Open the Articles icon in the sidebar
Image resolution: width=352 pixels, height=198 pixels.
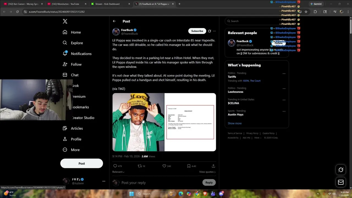click(65, 128)
